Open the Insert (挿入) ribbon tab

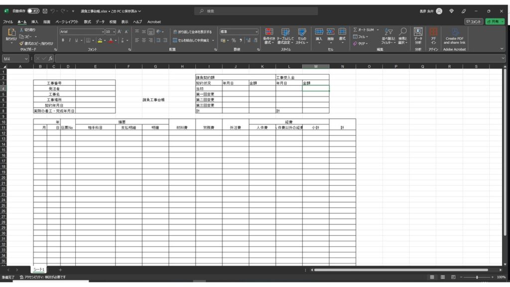click(x=35, y=22)
